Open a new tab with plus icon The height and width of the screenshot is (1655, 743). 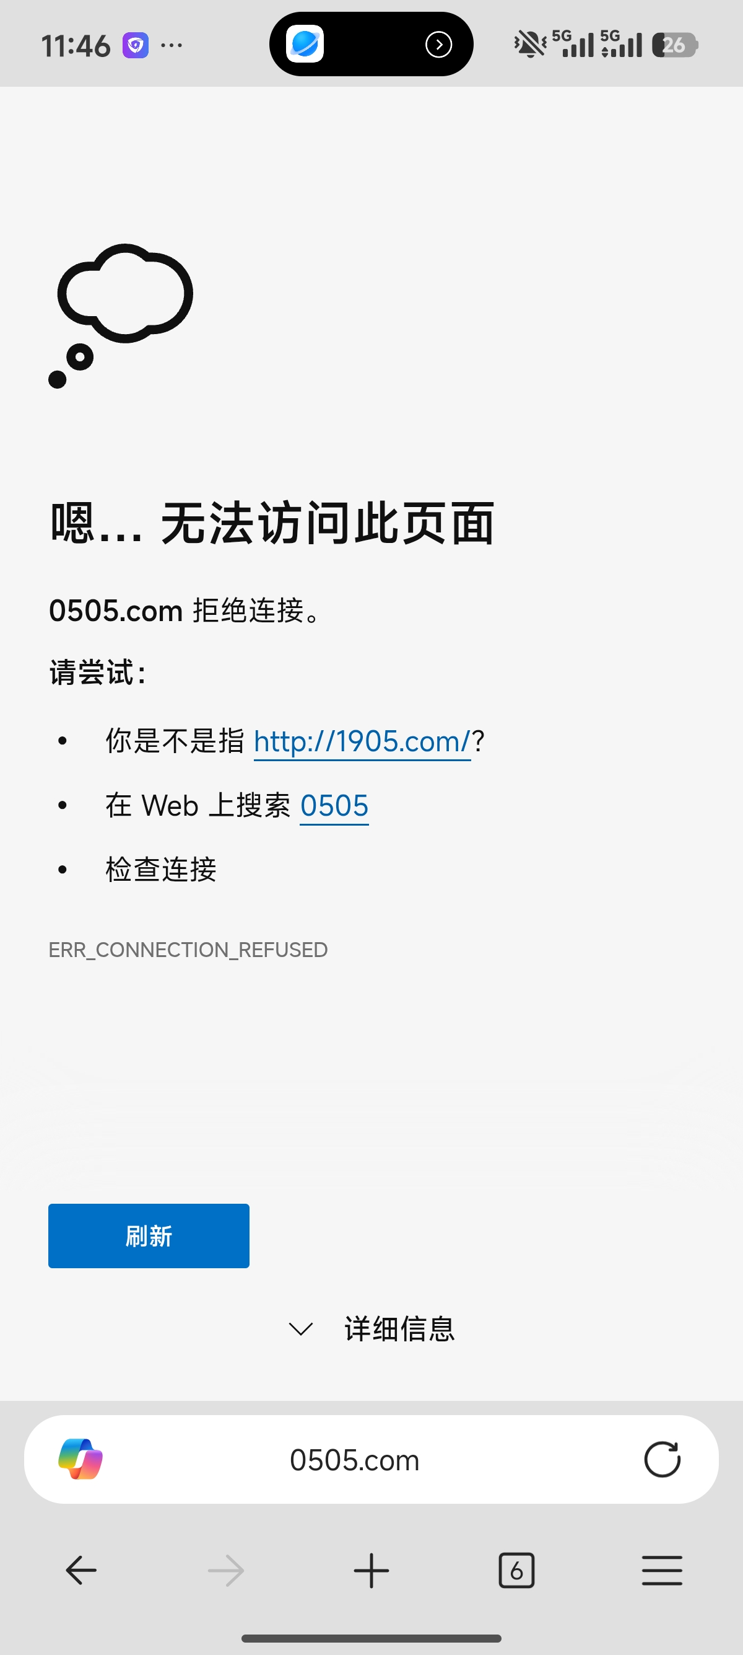[371, 1570]
